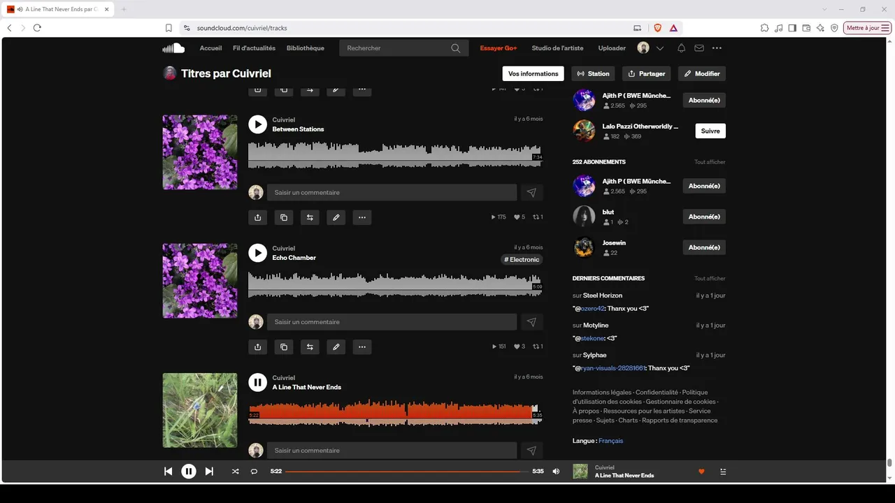
Task: Click Essayer Go+
Action: [x=499, y=48]
